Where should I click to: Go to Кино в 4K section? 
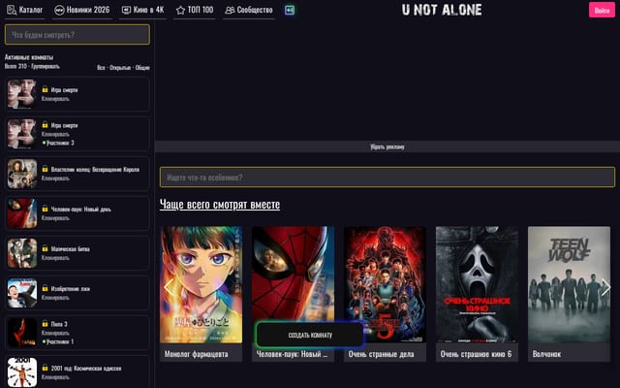[x=143, y=11]
